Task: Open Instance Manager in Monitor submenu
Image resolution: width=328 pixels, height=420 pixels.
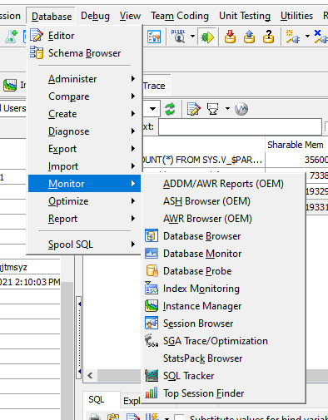Action: tap(224, 306)
